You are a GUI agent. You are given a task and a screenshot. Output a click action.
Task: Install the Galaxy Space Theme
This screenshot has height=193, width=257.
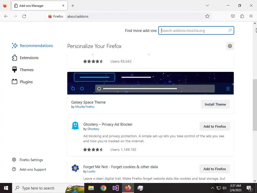coord(215,104)
